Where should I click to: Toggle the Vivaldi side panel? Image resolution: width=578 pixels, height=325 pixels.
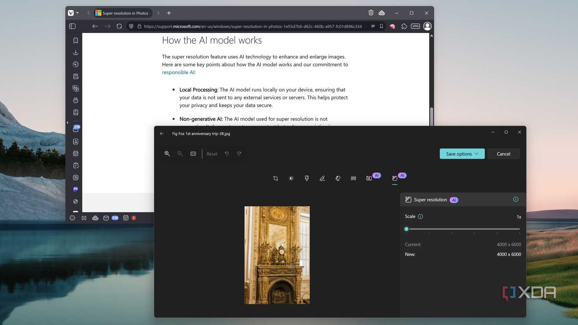coord(72,26)
